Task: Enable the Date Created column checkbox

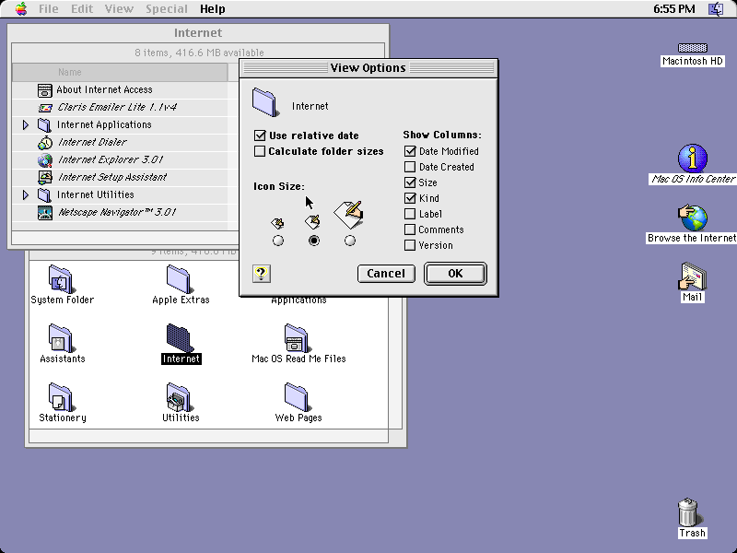Action: click(x=410, y=167)
